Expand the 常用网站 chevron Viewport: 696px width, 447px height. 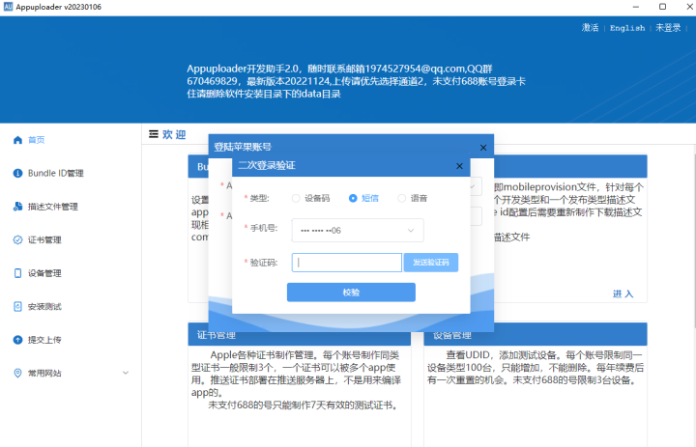tap(126, 373)
